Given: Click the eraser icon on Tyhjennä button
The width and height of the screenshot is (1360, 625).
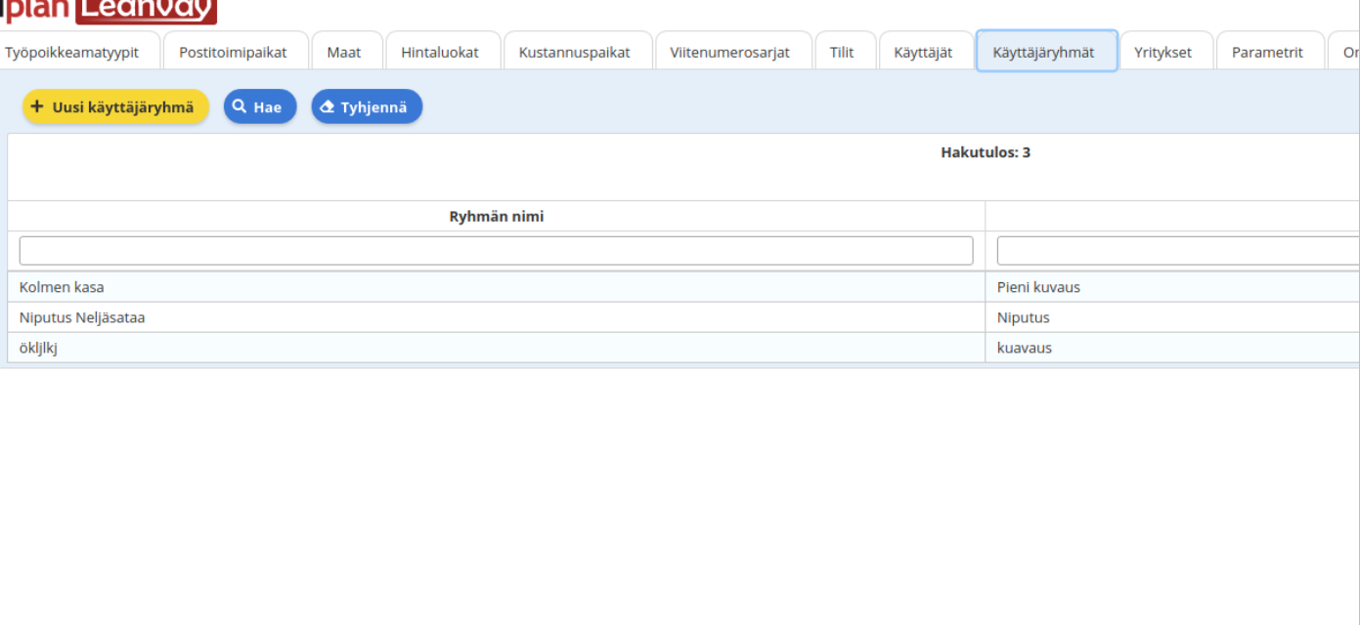Looking at the screenshot, I should [x=328, y=106].
